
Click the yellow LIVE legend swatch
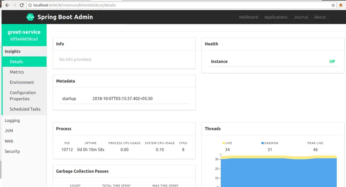223,143
